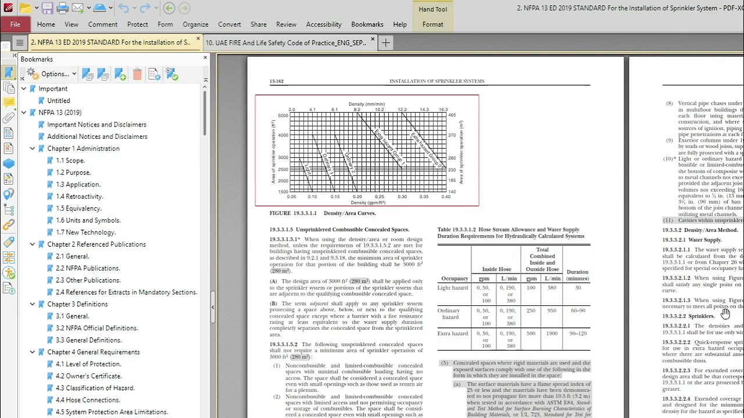
Task: Collapse the Chapter 4 General Requirements node
Action: pos(33,352)
